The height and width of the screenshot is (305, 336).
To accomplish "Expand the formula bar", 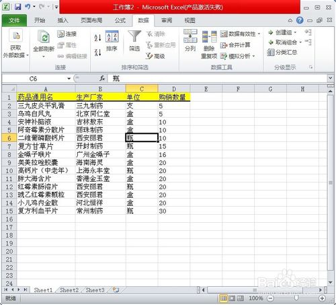I will tap(330, 78).
